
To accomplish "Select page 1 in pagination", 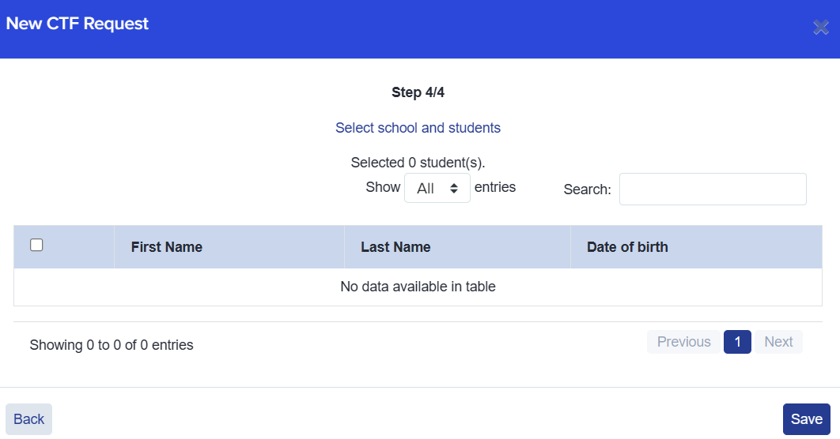I will click(x=737, y=342).
